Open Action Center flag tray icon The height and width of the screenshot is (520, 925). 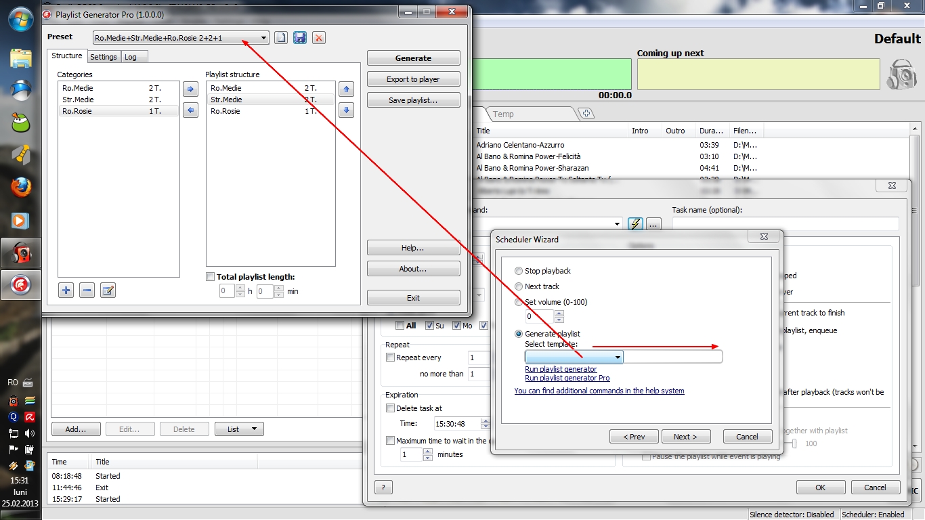pyautogui.click(x=13, y=450)
